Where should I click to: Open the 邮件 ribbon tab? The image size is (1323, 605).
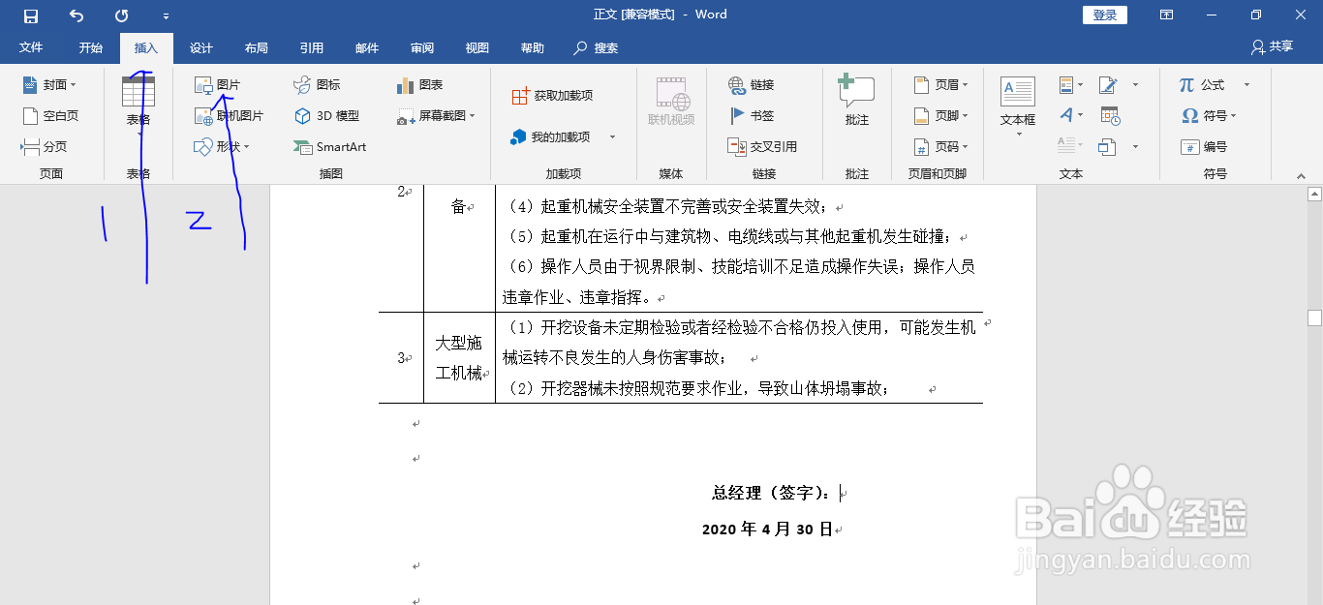click(x=367, y=46)
